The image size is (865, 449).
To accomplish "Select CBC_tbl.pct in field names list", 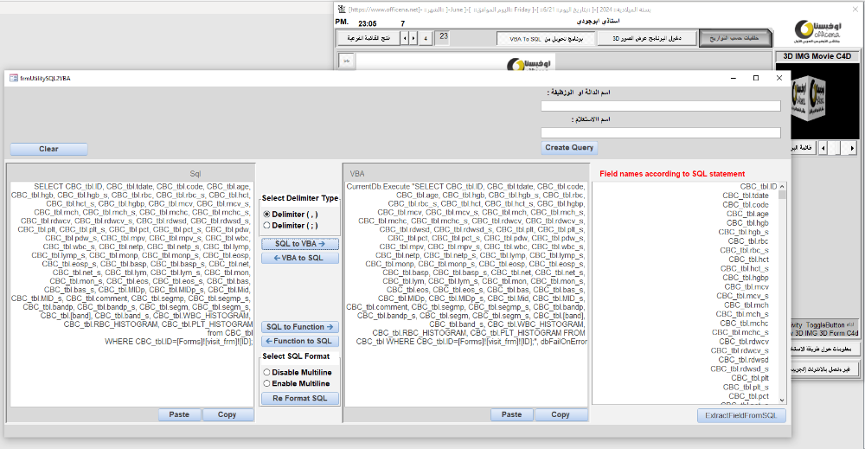I will pyautogui.click(x=748, y=396).
